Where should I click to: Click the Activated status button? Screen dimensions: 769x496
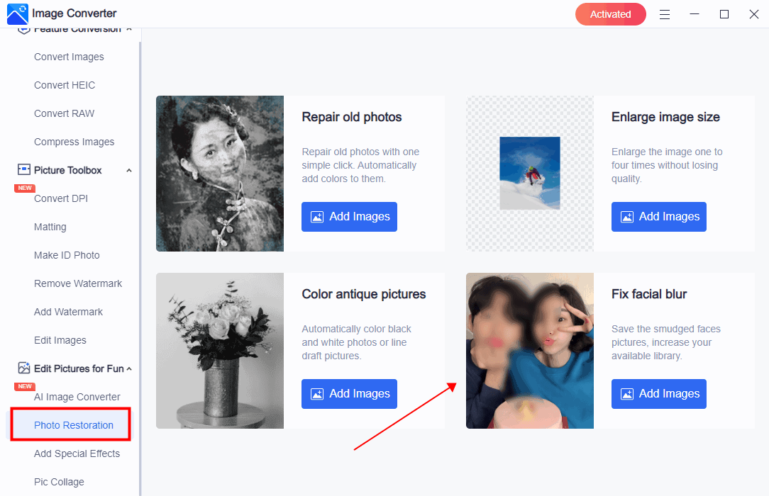[610, 14]
